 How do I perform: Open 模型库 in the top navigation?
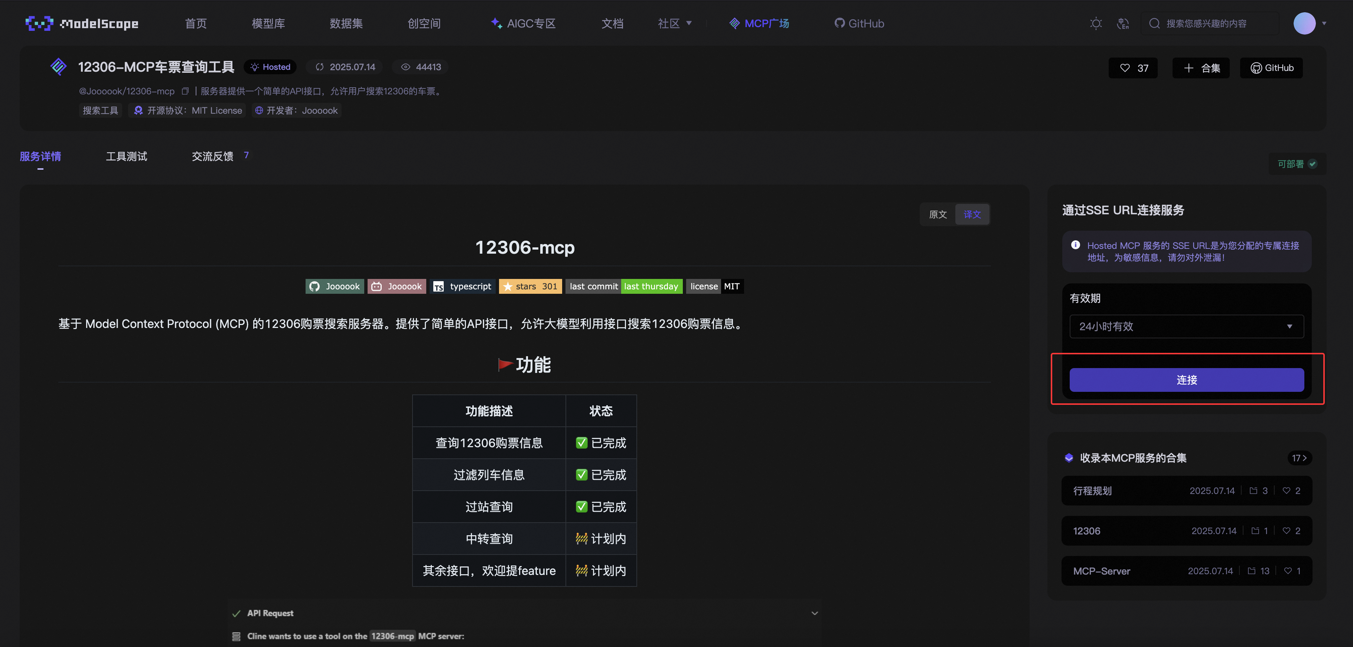pos(268,23)
